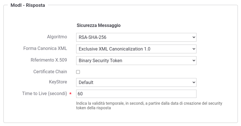Click the ModI - Risposta fieldset title
The width and height of the screenshot is (241, 126).
coord(28,5)
